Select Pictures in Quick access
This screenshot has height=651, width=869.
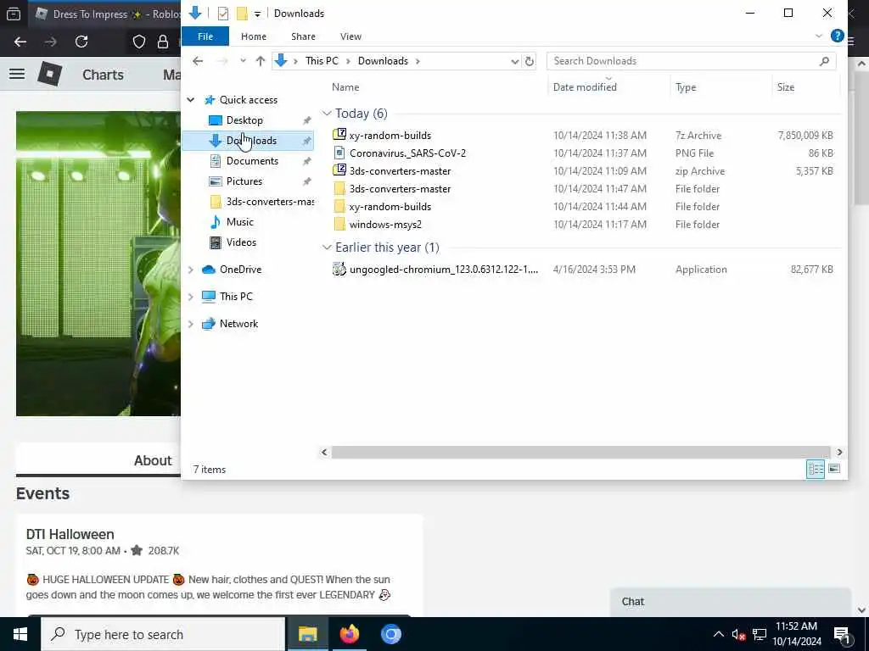[244, 181]
